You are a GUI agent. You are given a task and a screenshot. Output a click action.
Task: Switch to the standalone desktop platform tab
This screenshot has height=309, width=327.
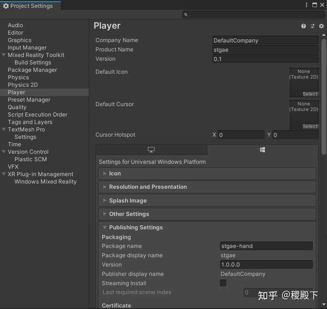(x=151, y=150)
